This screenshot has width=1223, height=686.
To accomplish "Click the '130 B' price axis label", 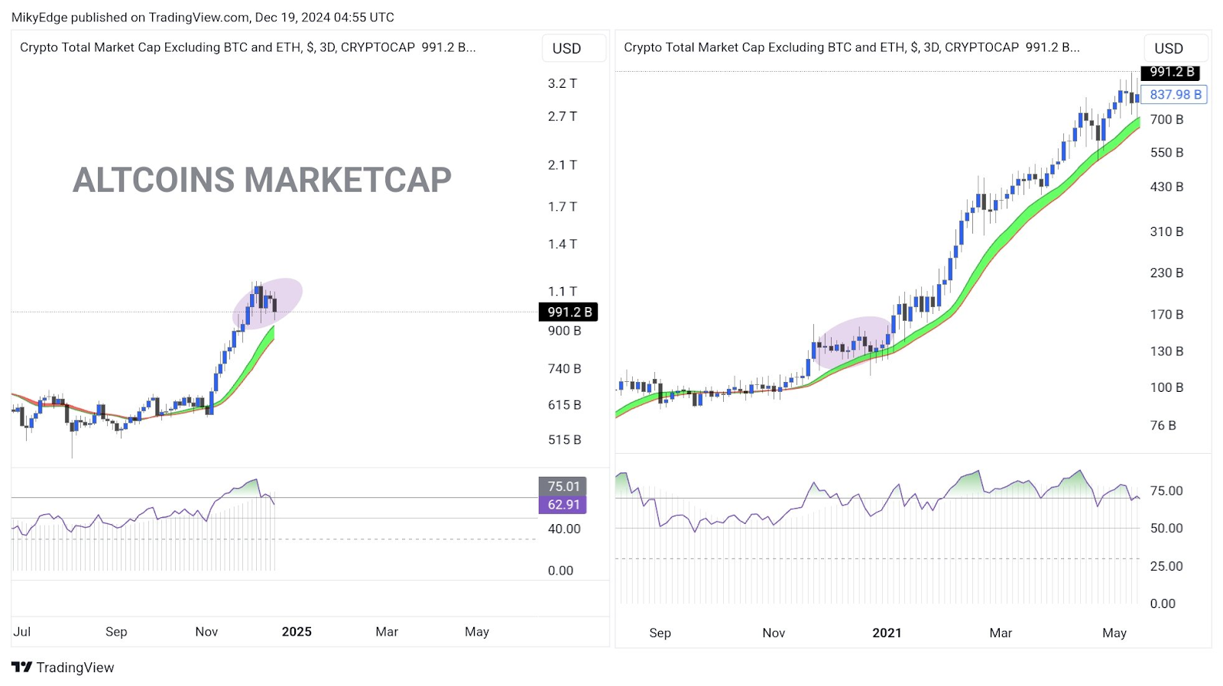I will pyautogui.click(x=1167, y=351).
